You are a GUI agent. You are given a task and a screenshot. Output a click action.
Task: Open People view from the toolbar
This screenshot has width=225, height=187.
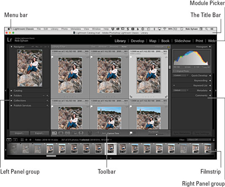[81, 133]
